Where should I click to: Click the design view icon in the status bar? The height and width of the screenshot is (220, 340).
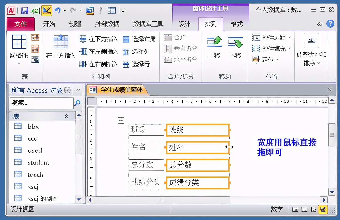pos(323,209)
